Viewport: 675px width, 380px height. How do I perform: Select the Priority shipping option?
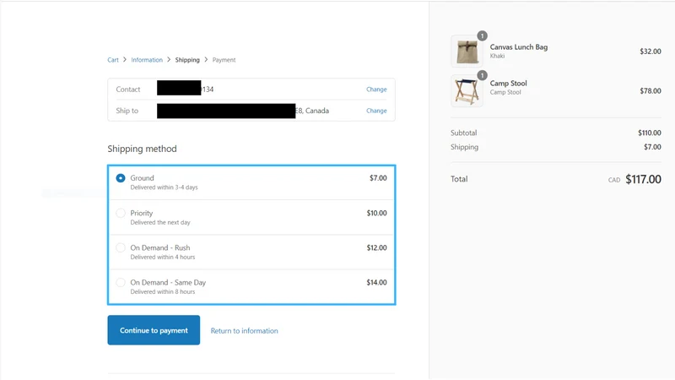[121, 213]
